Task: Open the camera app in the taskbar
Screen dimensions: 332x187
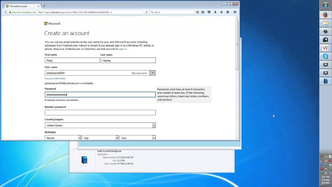Action: 326,40
